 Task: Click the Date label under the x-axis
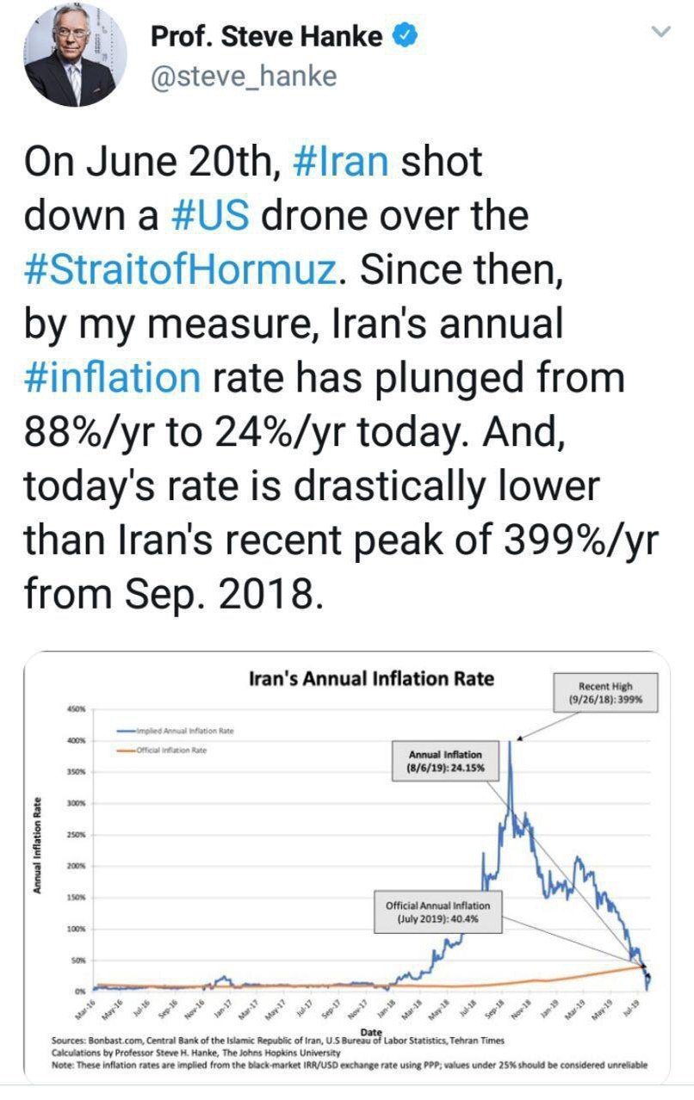[x=372, y=1032]
